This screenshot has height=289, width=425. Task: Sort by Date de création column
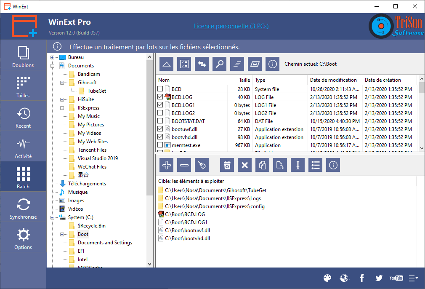(390, 80)
